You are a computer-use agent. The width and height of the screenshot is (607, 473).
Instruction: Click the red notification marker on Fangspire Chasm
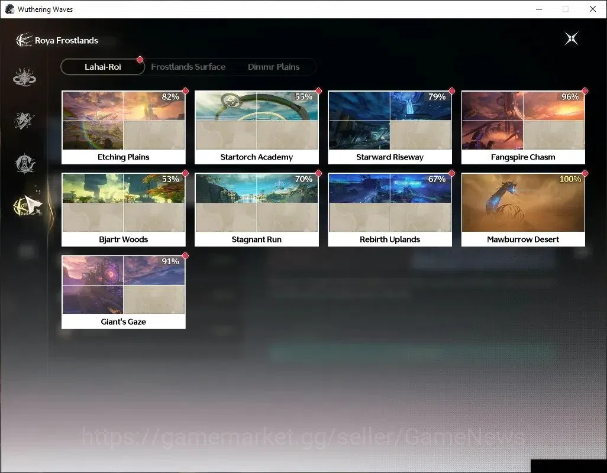[585, 91]
